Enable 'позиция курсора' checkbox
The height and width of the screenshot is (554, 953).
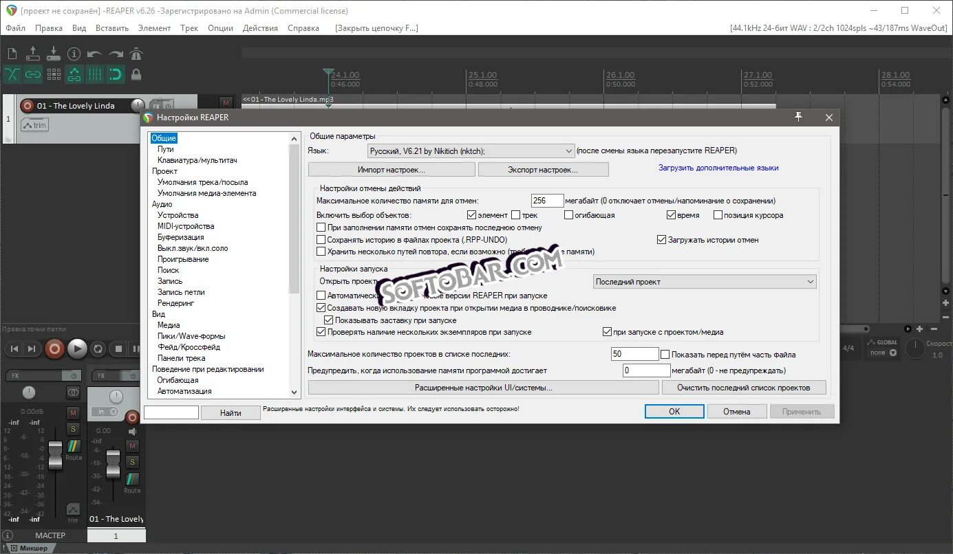point(718,215)
